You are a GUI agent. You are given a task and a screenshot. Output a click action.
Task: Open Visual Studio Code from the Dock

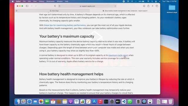point(124,102)
